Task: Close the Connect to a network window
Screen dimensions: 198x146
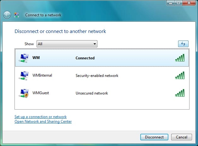Action: (x=189, y=3)
